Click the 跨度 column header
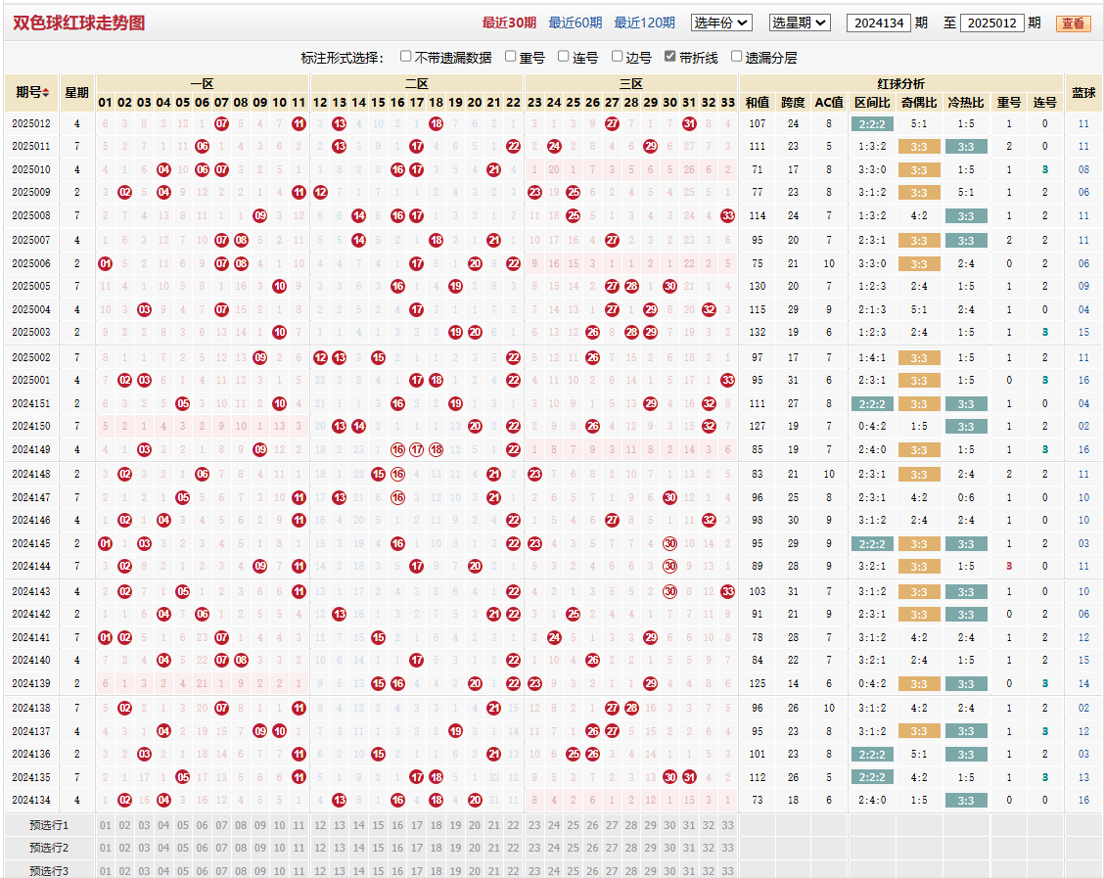 pyautogui.click(x=793, y=102)
